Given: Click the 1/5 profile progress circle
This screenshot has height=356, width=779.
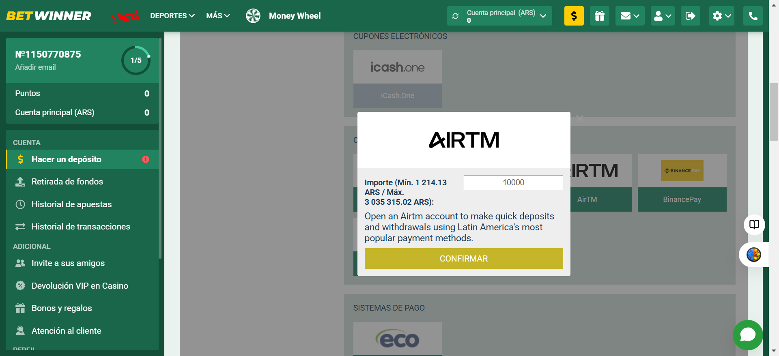Looking at the screenshot, I should pyautogui.click(x=136, y=60).
